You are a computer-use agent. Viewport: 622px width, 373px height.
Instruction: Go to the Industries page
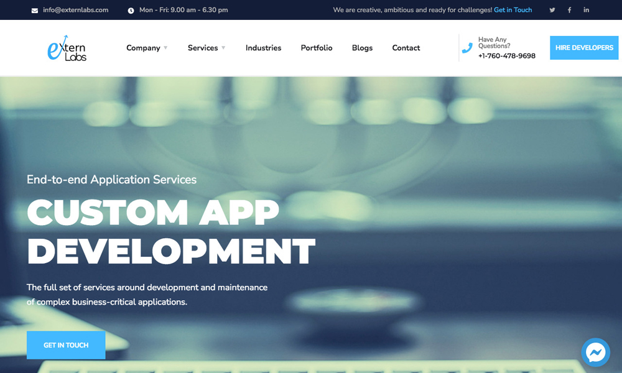pos(263,48)
